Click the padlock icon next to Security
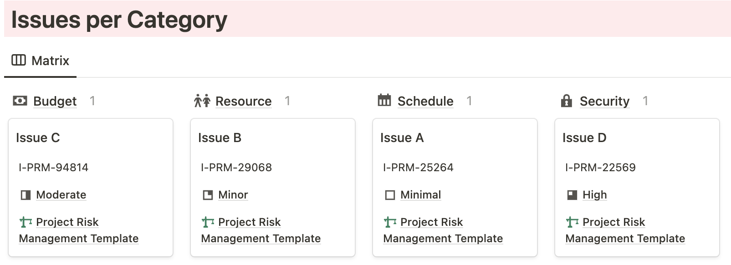Viewport: 731px width, 265px height. click(x=567, y=101)
